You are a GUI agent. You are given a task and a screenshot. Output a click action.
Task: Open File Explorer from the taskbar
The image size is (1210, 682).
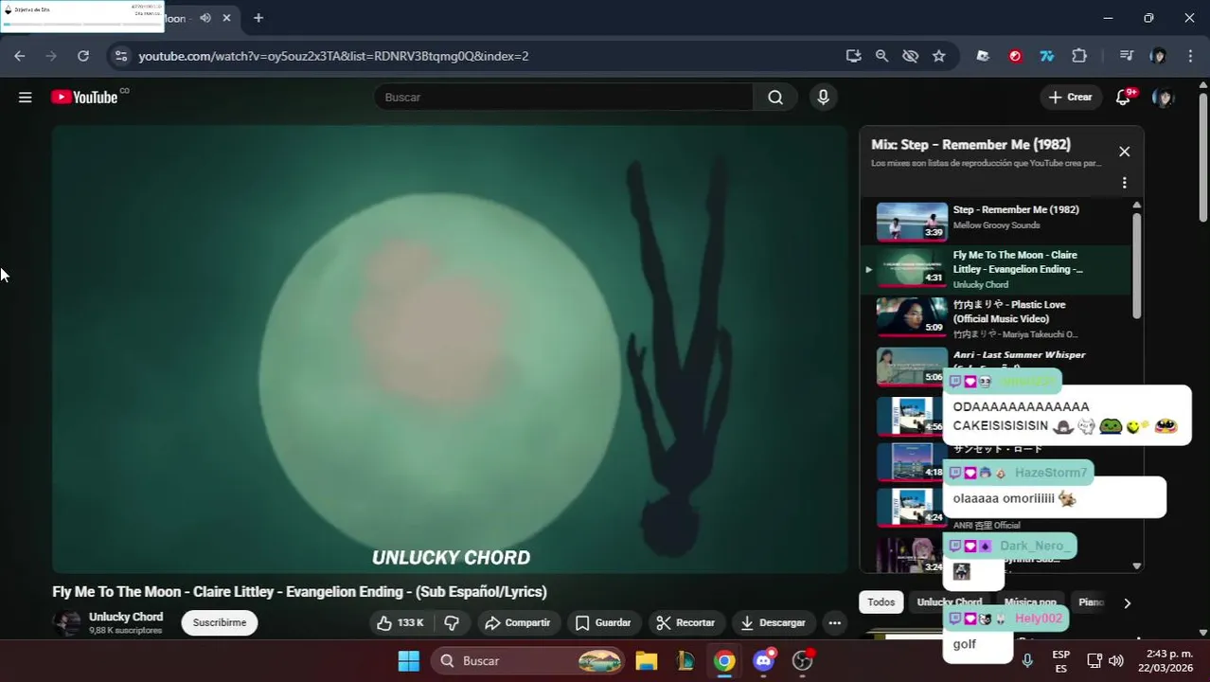coord(647,660)
